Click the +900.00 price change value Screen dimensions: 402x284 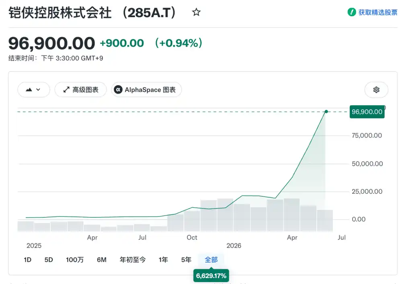point(122,43)
